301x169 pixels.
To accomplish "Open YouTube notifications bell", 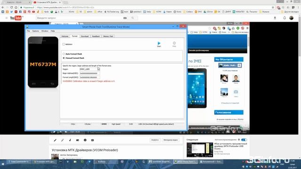I will [285, 18].
